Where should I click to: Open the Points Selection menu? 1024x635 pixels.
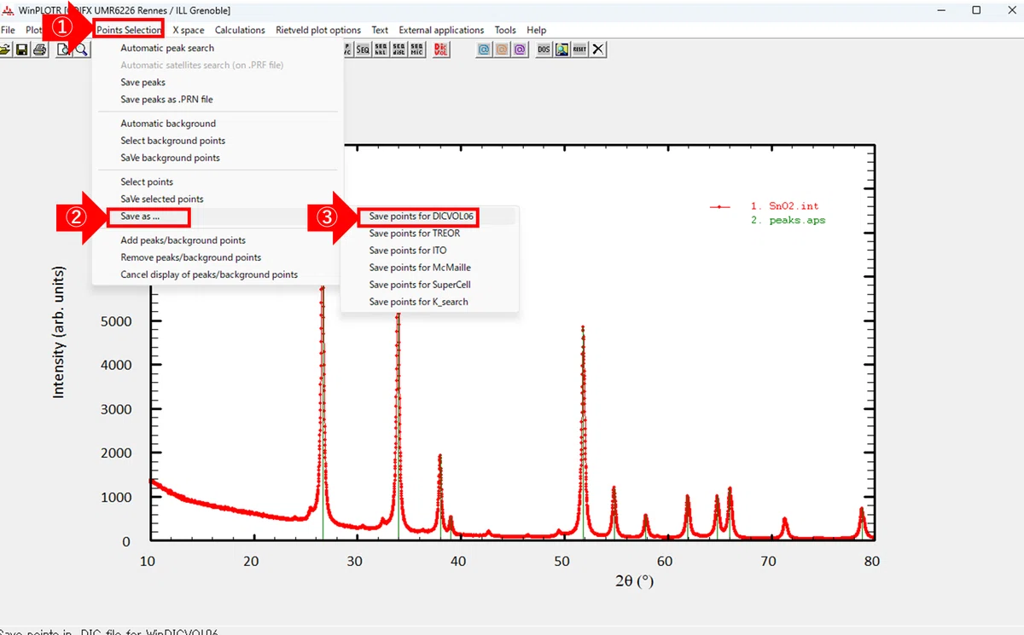(x=129, y=30)
